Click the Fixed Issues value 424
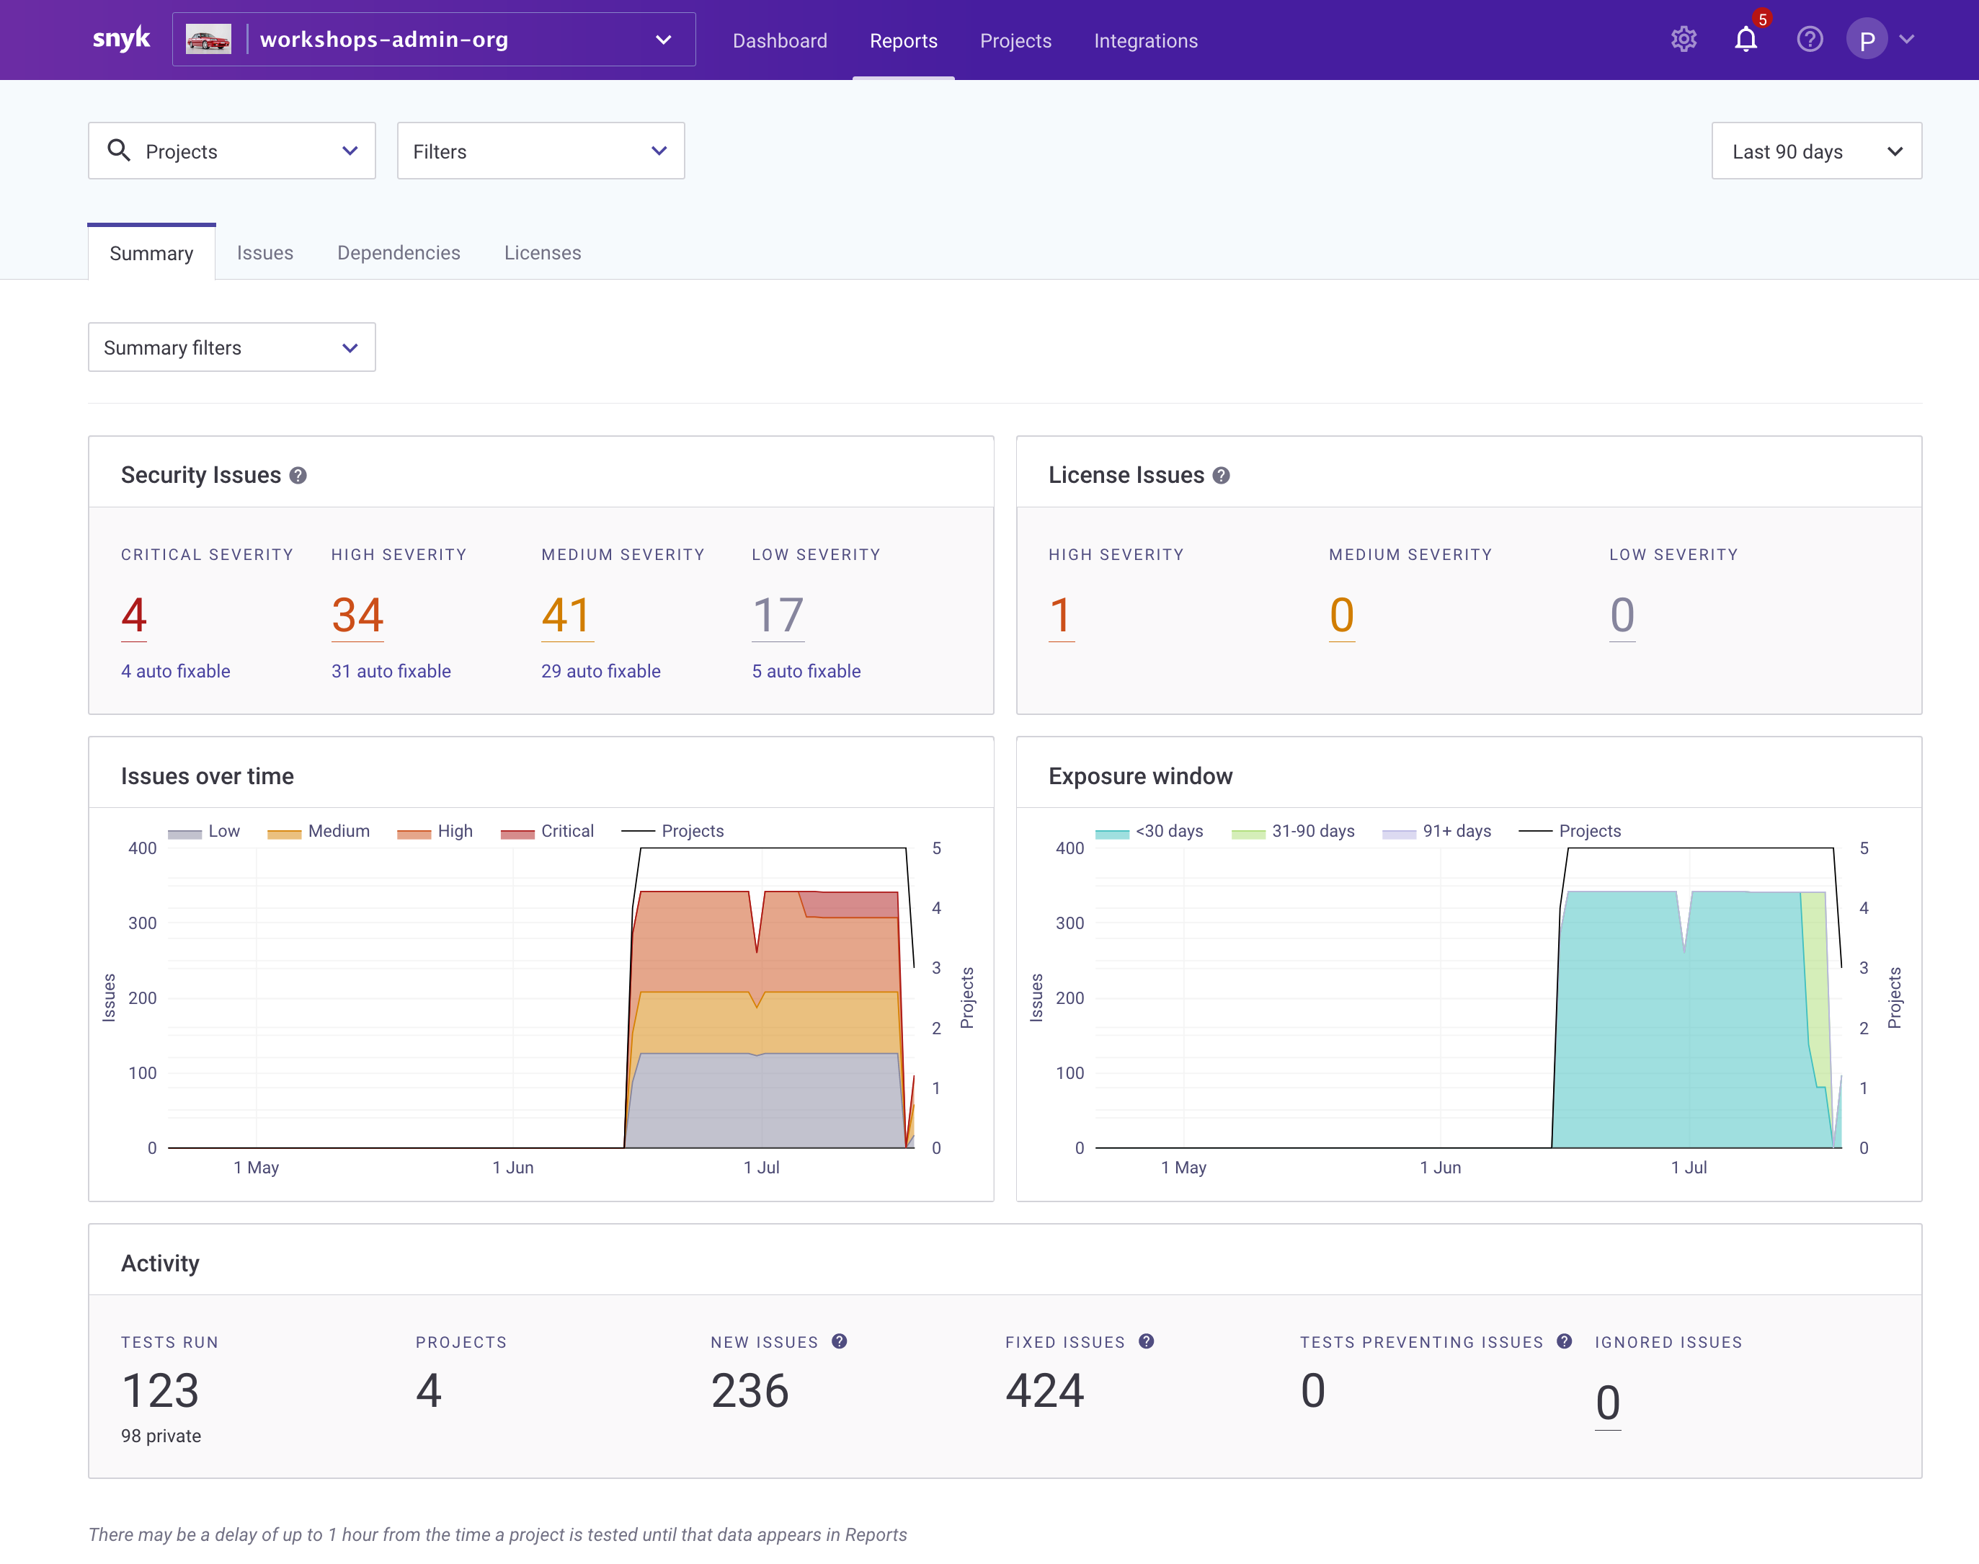 (1044, 1390)
